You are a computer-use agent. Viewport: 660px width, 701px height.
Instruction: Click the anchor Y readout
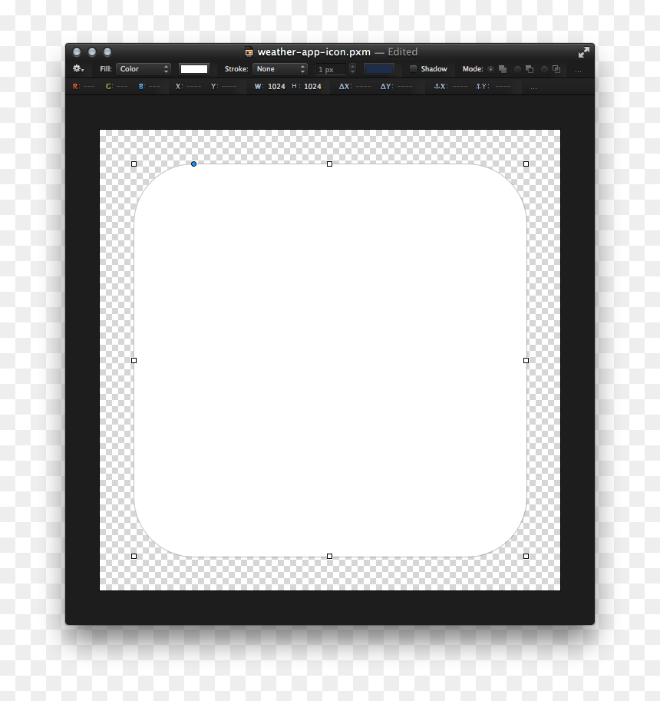click(x=493, y=86)
